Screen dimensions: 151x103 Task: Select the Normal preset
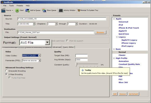122,52
